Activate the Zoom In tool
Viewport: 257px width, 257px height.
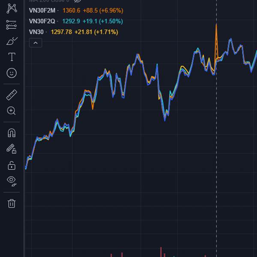tap(12, 111)
